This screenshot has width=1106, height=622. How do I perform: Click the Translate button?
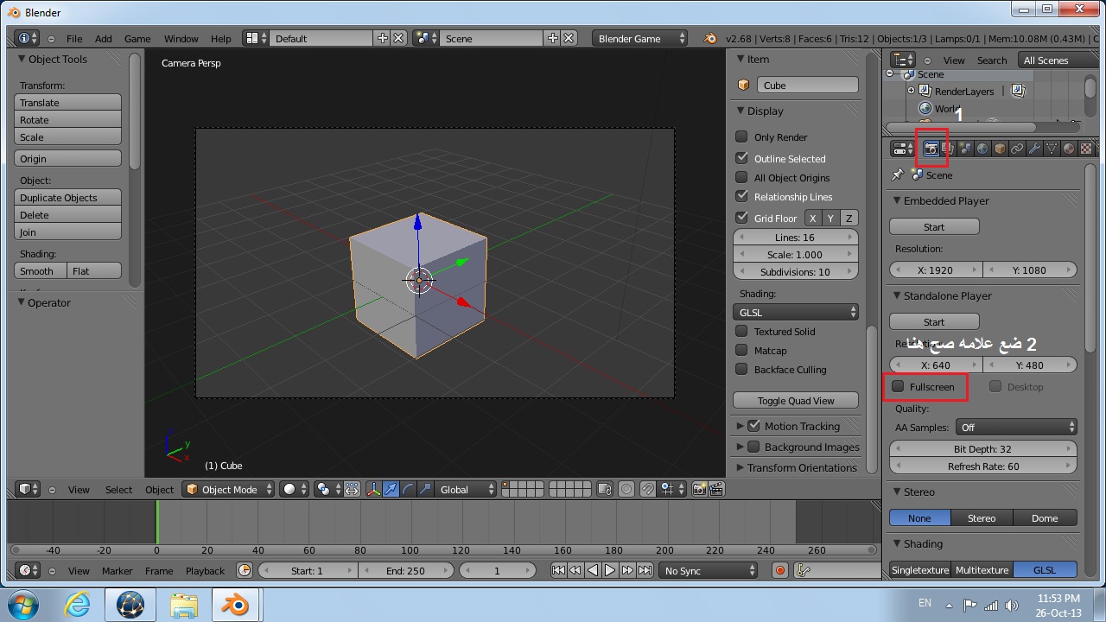pyautogui.click(x=68, y=102)
